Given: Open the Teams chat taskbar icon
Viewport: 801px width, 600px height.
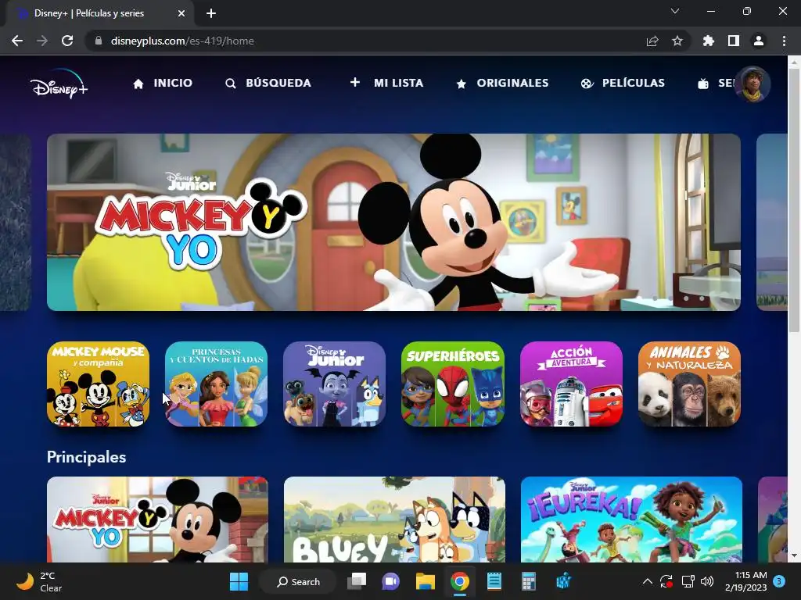Looking at the screenshot, I should pos(391,581).
